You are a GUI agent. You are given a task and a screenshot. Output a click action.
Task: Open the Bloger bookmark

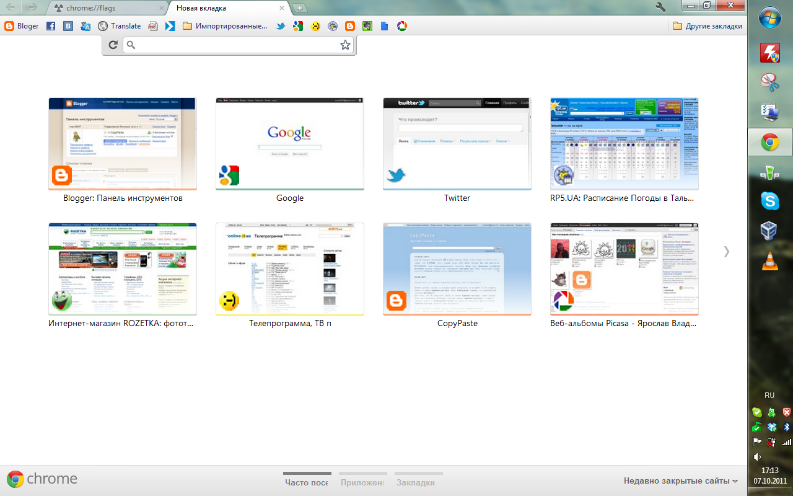click(x=22, y=26)
